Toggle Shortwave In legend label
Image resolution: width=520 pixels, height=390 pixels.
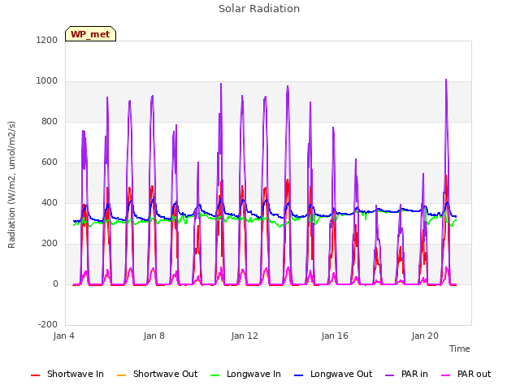point(76,374)
